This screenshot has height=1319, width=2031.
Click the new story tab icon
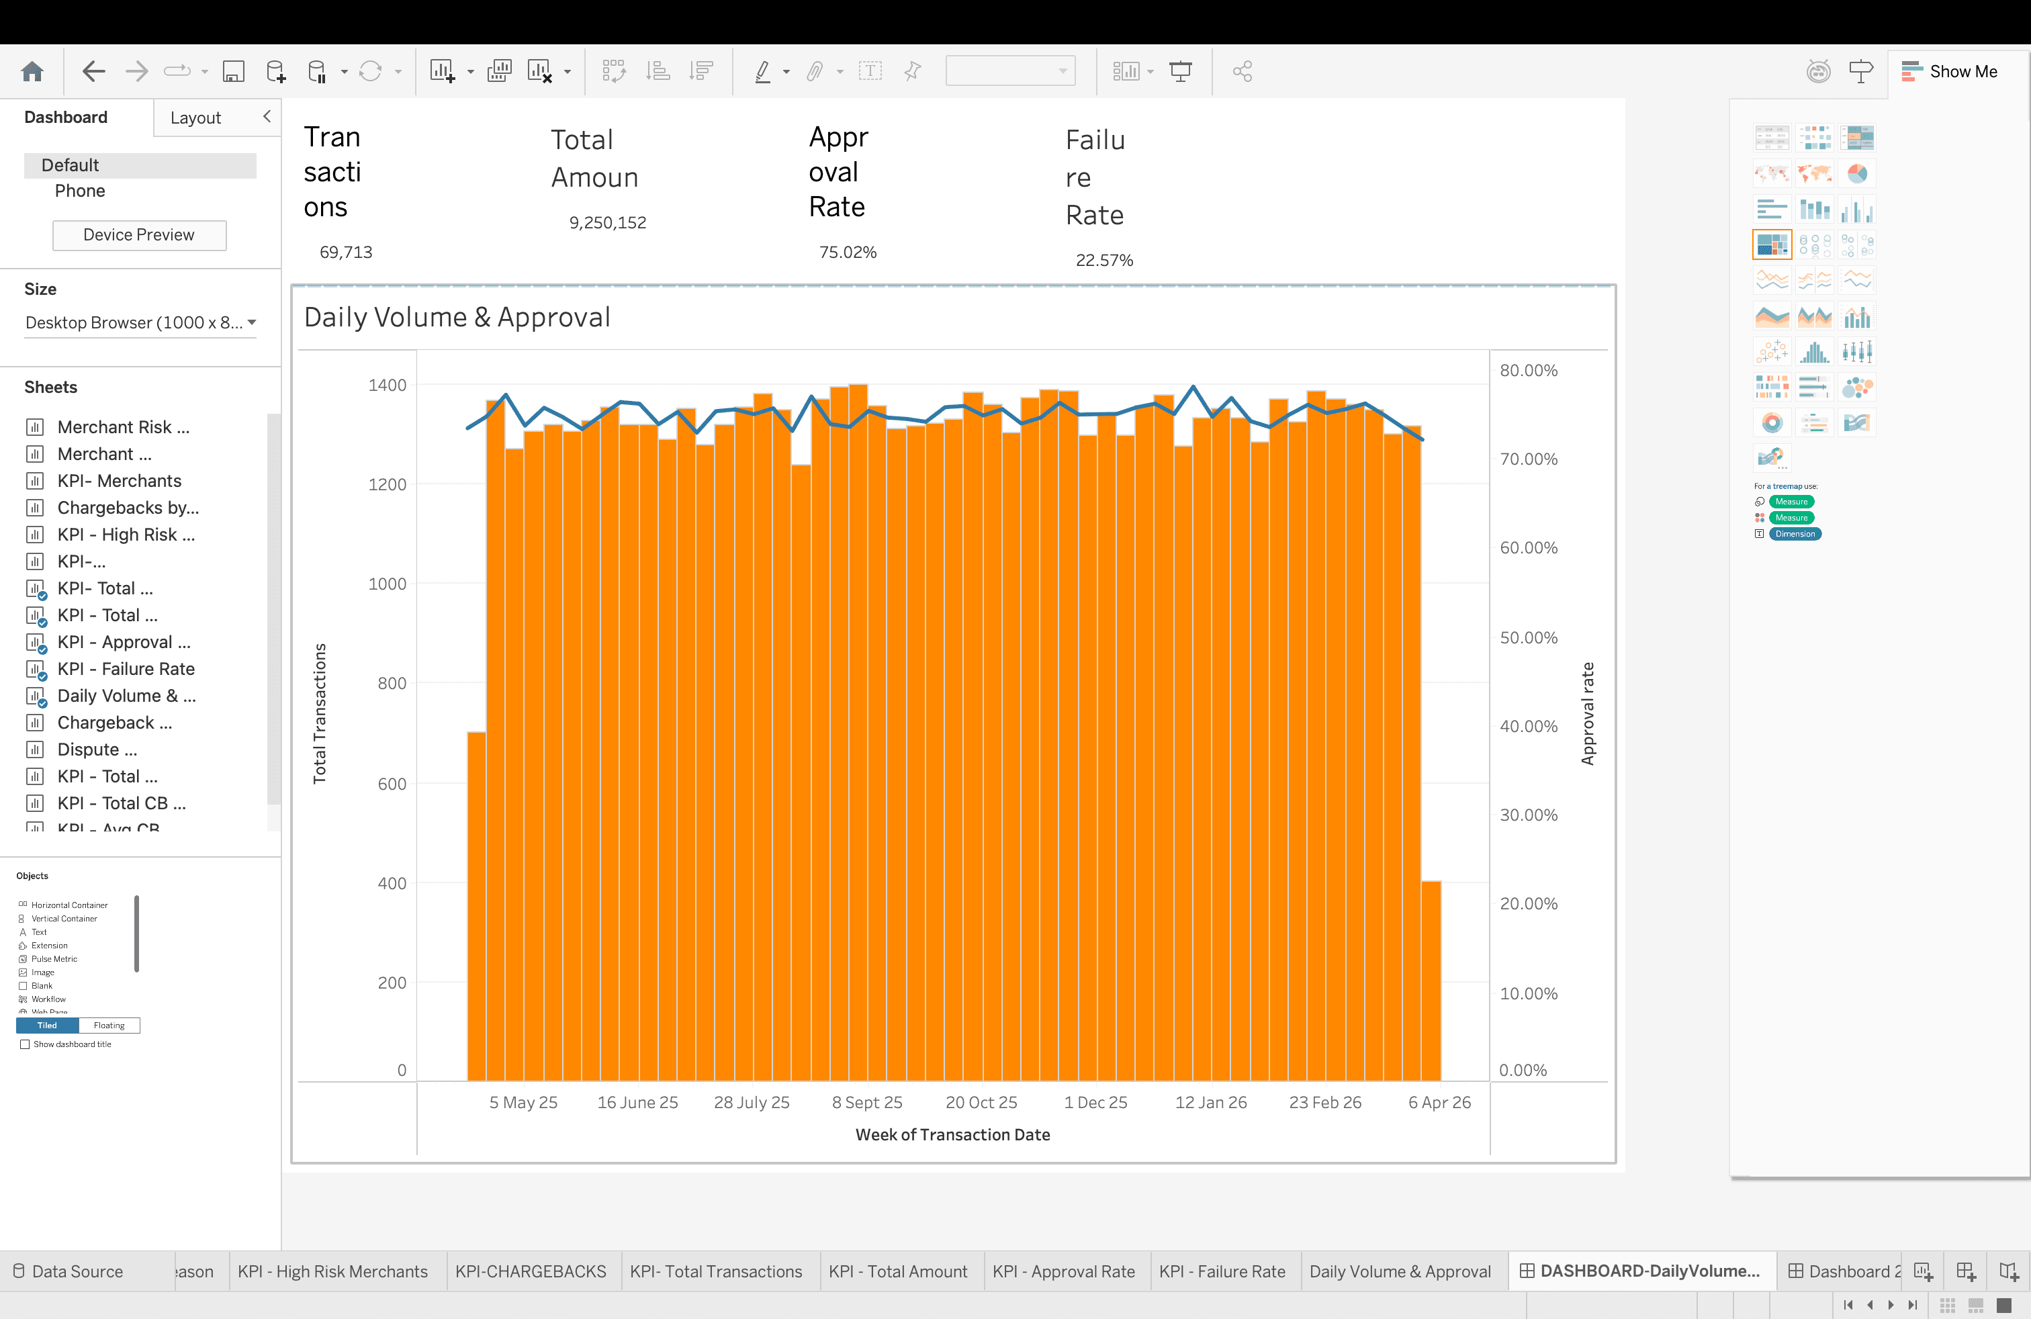2008,1272
